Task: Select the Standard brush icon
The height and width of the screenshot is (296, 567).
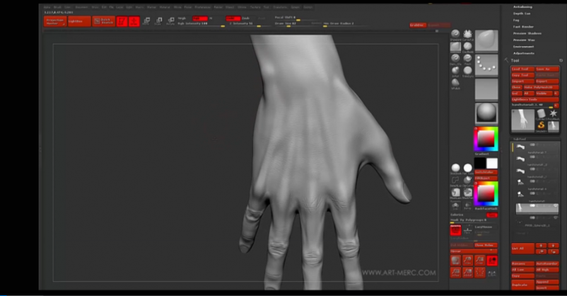Action: 455,34
